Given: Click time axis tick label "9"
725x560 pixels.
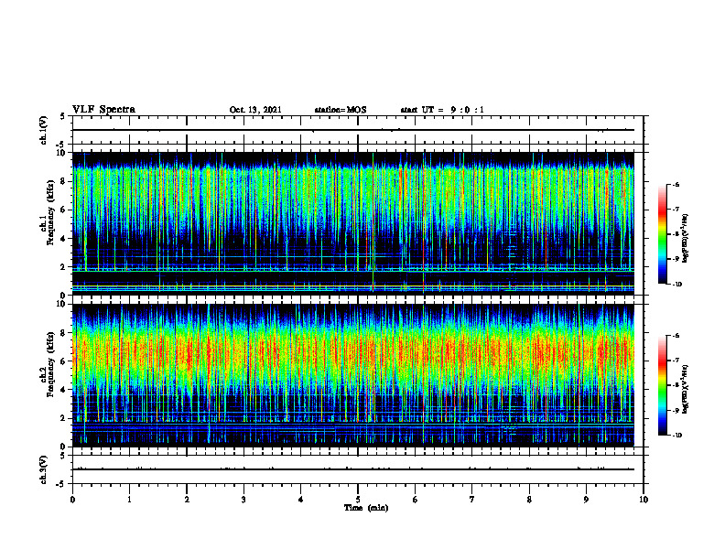Looking at the screenshot, I should pyautogui.click(x=586, y=500).
